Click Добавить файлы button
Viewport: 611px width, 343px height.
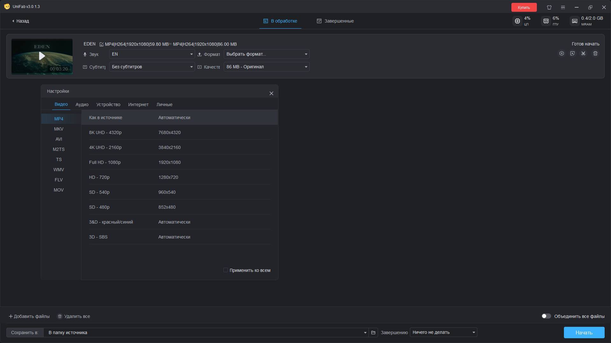tap(29, 316)
